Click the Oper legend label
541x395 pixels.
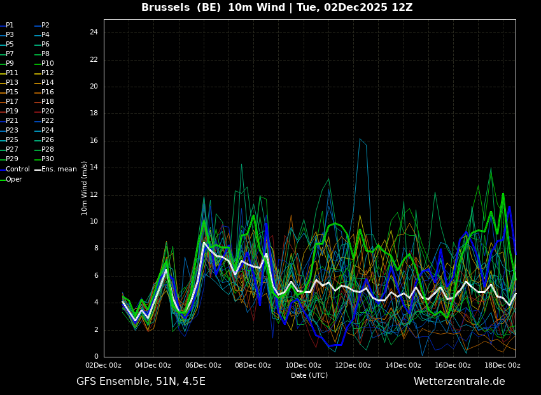point(14,180)
